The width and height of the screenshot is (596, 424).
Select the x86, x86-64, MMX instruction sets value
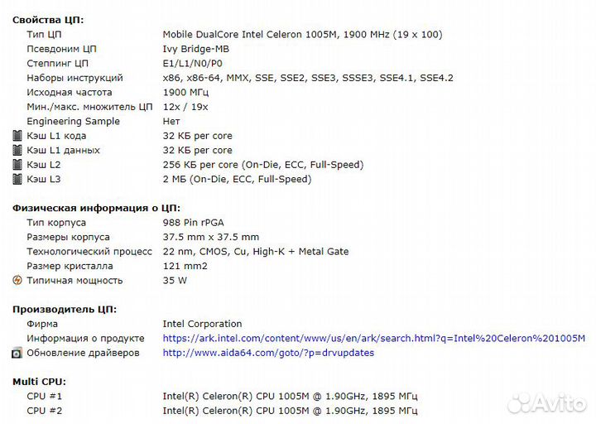308,78
